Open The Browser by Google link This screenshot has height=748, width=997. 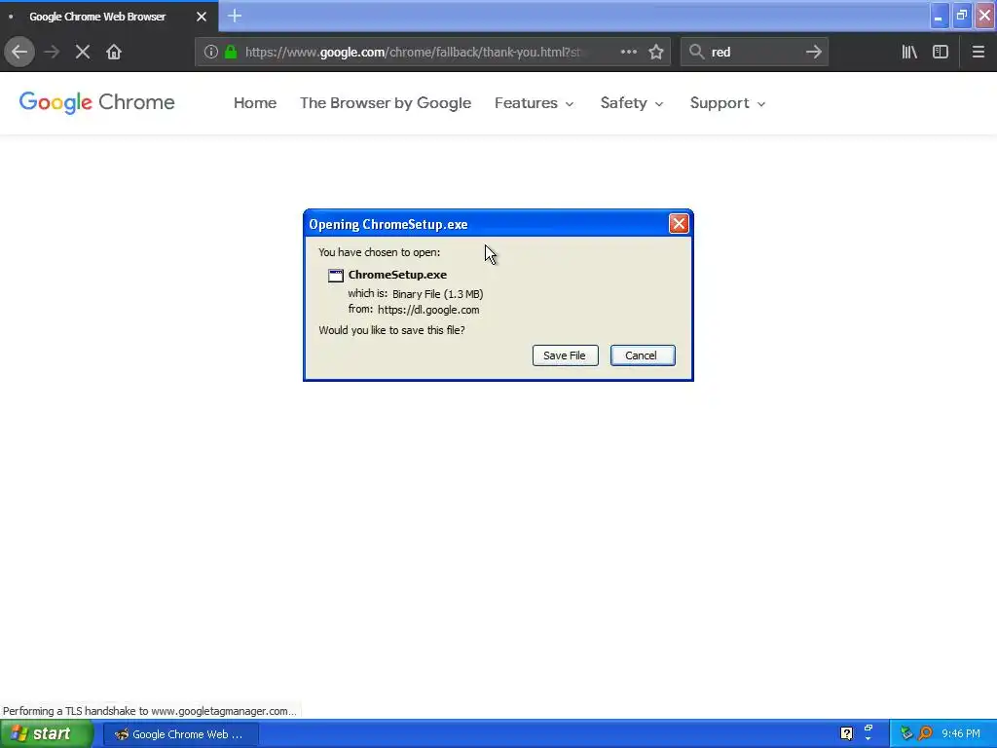[x=386, y=103]
